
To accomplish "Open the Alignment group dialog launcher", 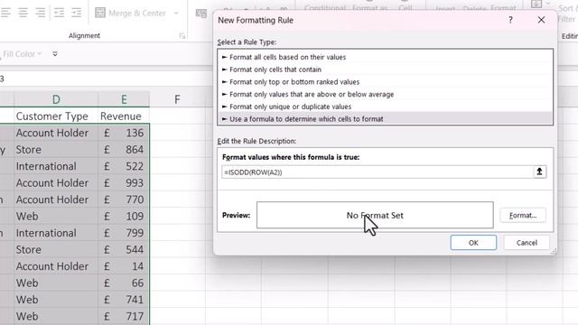I will click(x=182, y=36).
